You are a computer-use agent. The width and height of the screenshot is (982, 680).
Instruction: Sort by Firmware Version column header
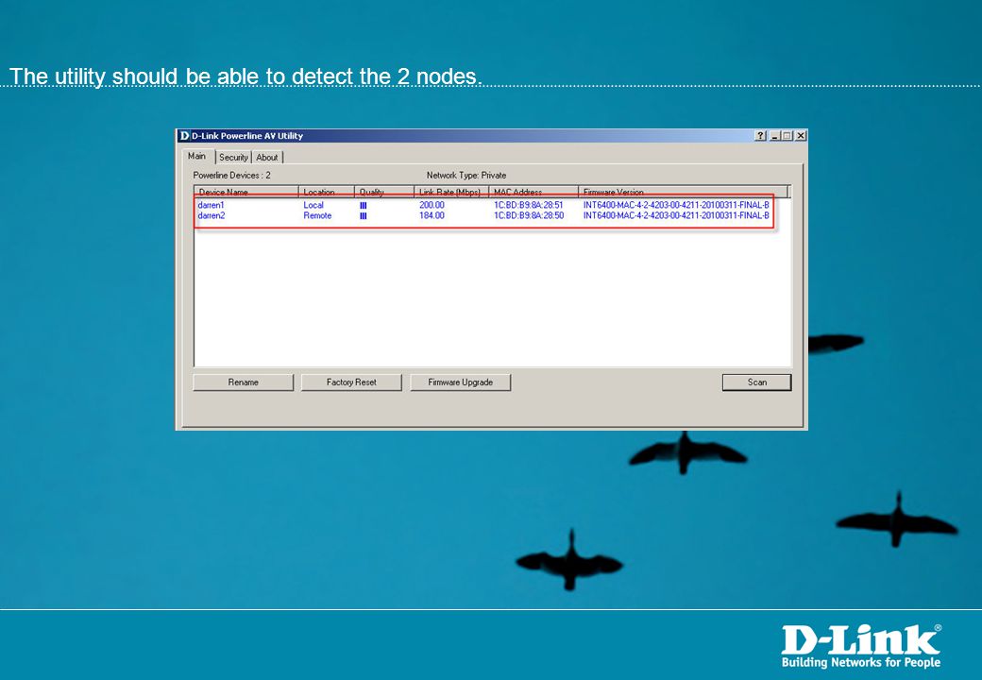[x=683, y=191]
